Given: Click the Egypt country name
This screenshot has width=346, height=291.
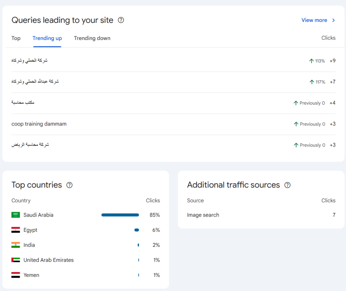Looking at the screenshot, I should [30, 230].
